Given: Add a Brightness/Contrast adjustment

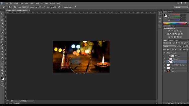Looking at the screenshot, I should [x=169, y=31].
